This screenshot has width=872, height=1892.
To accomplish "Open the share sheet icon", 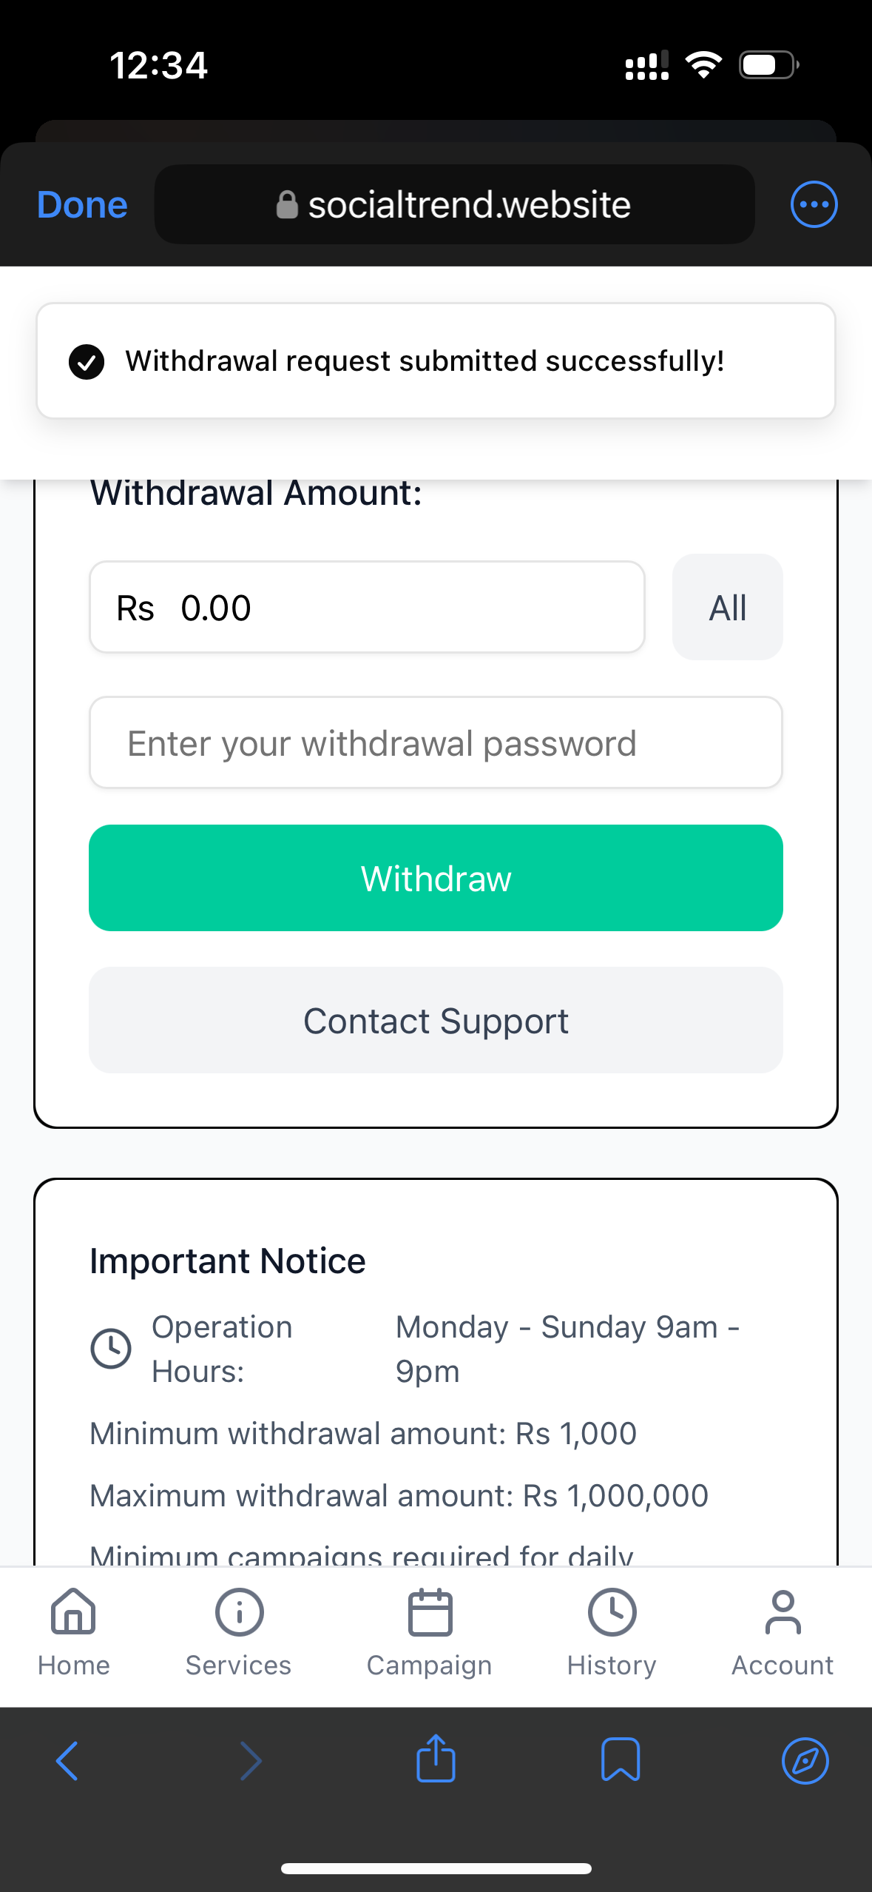I will 436,1759.
